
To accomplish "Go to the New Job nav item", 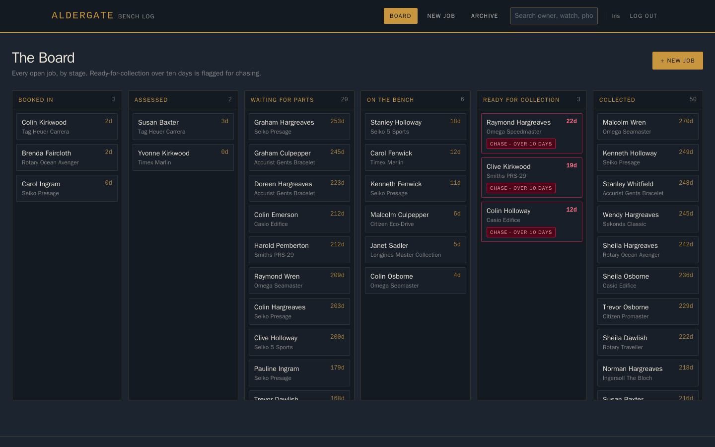I will (x=441, y=16).
